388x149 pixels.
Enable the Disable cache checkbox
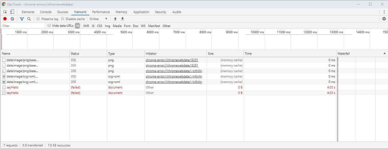pyautogui.click(x=62, y=19)
